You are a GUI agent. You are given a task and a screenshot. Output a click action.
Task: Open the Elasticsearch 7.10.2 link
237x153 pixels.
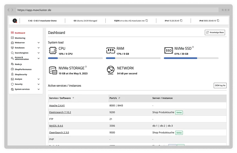click(60, 112)
